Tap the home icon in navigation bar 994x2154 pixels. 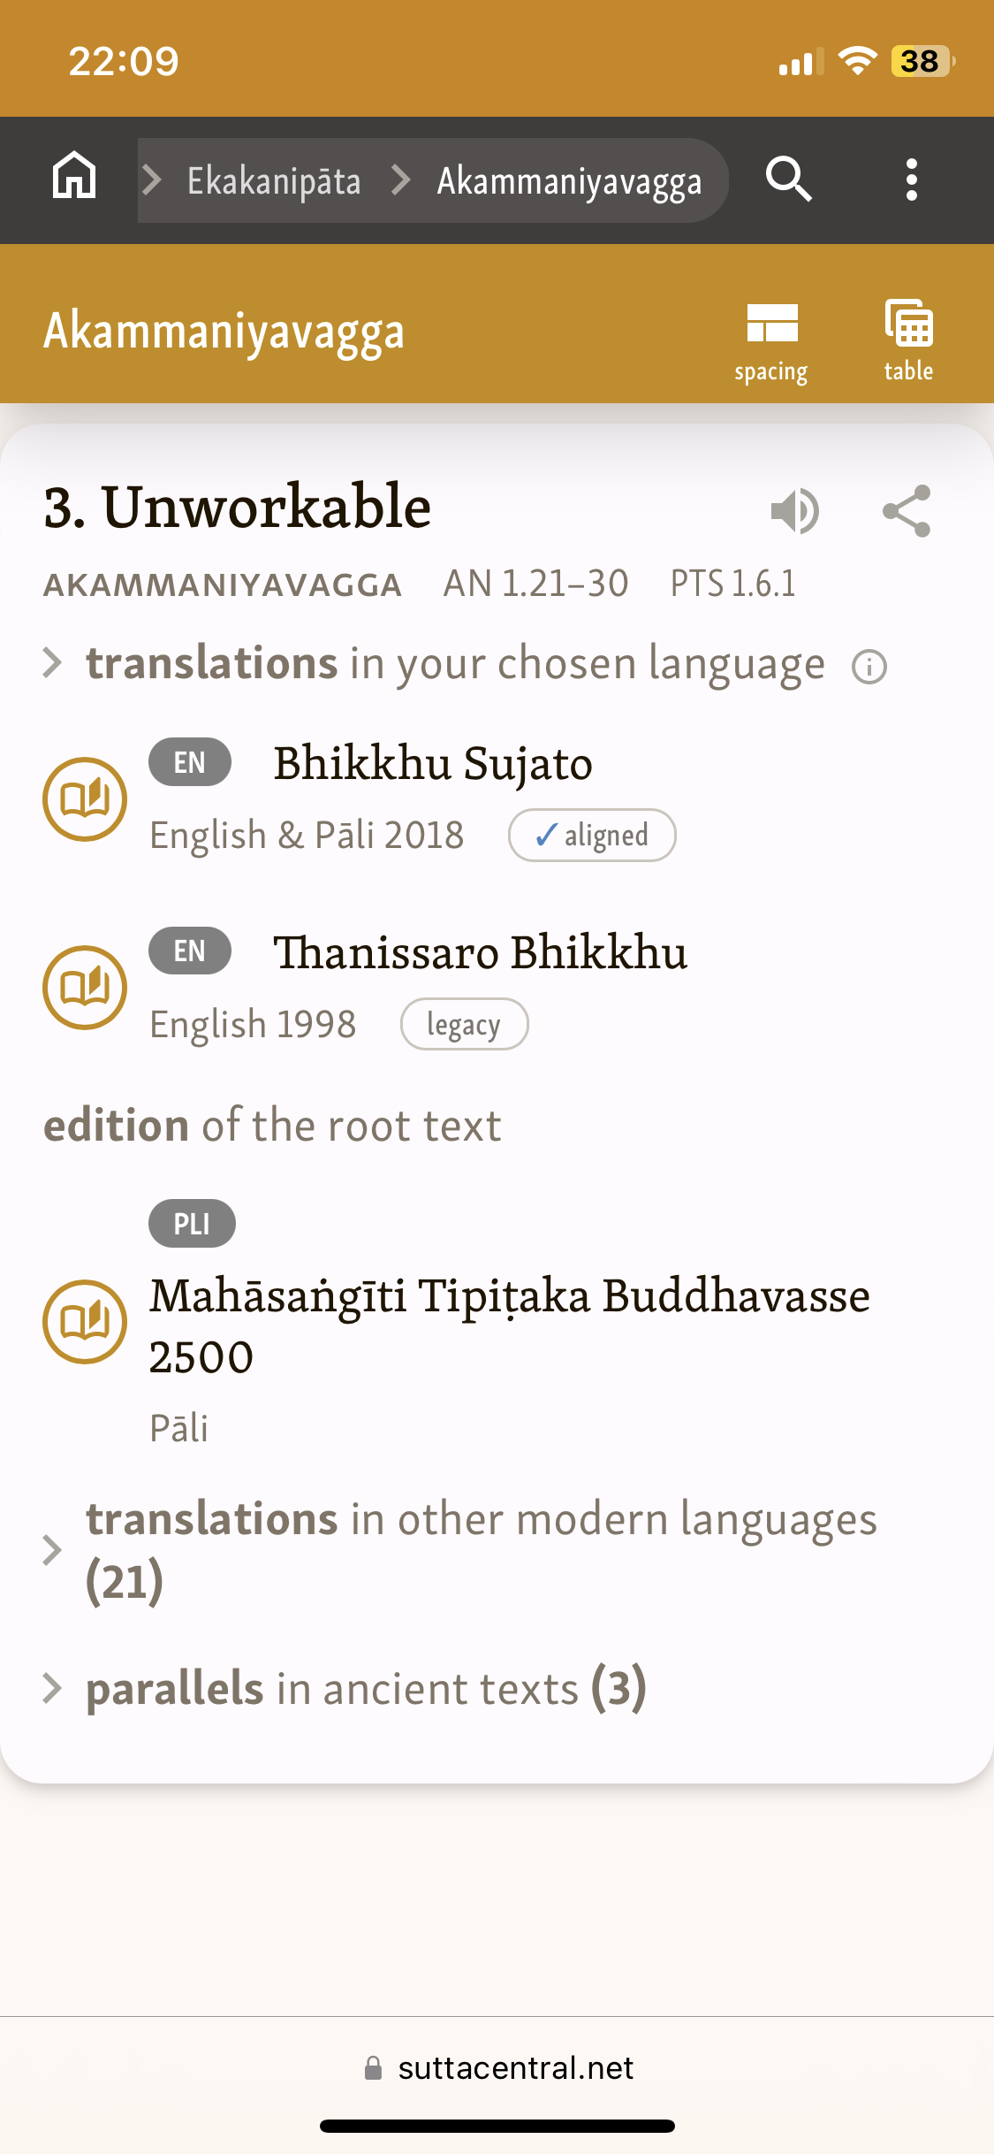(74, 179)
